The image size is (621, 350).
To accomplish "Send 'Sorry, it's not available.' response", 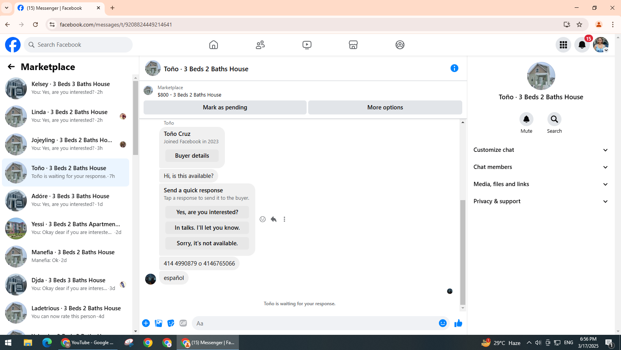I will (x=207, y=243).
